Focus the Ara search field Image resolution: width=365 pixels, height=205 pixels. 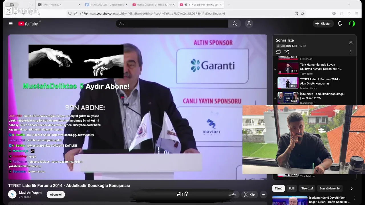172,24
